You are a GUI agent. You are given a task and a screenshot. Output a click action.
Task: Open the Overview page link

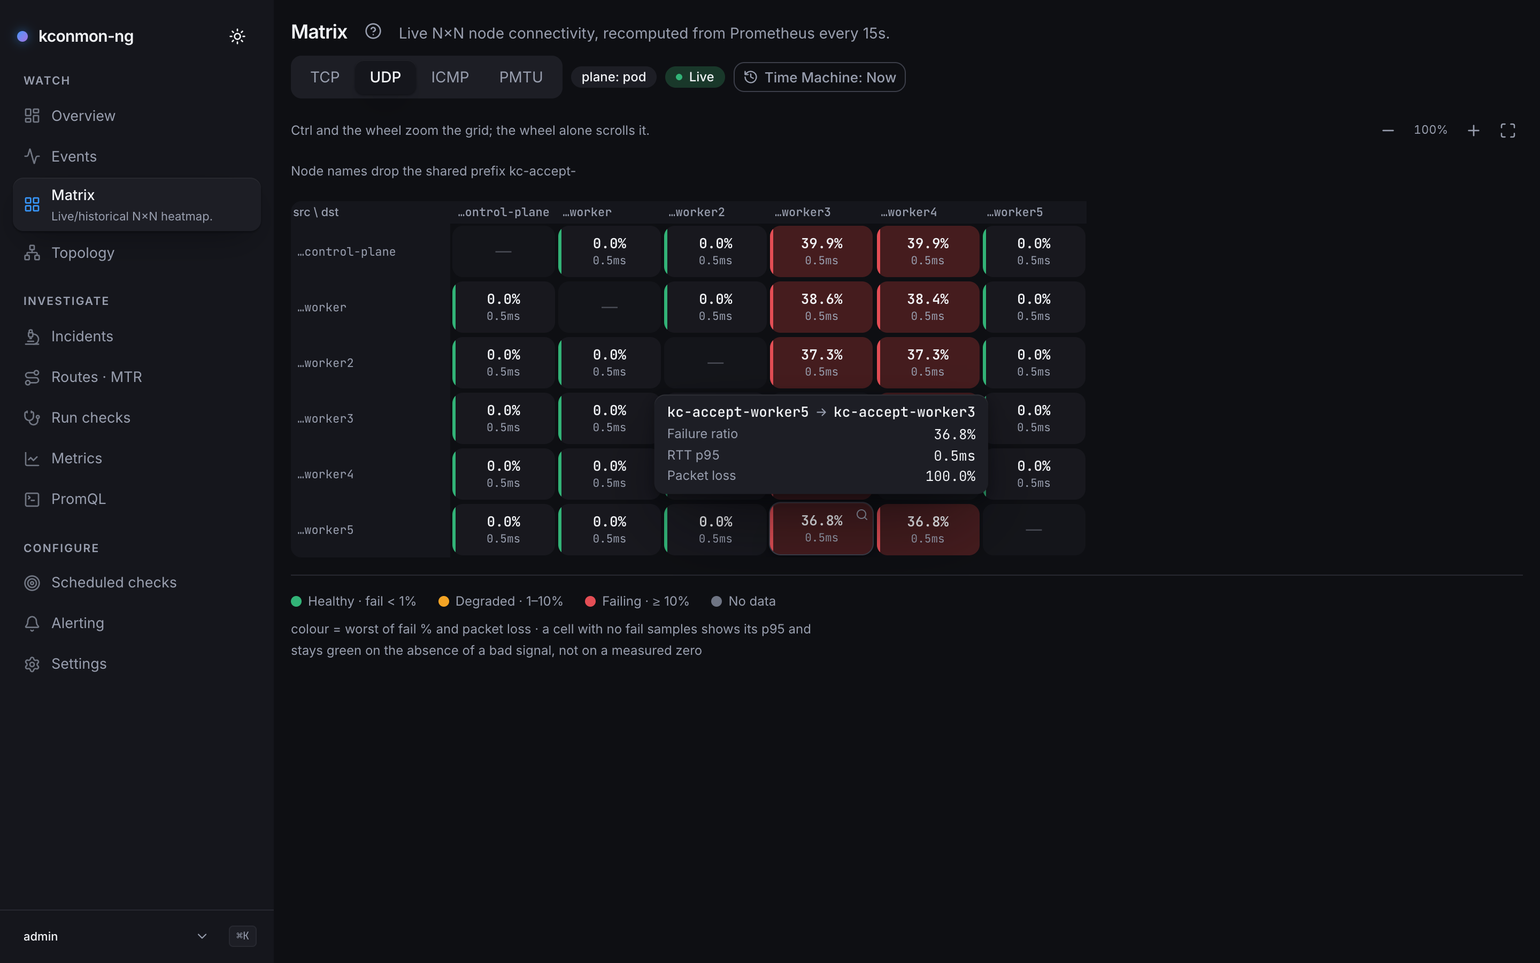coord(137,116)
